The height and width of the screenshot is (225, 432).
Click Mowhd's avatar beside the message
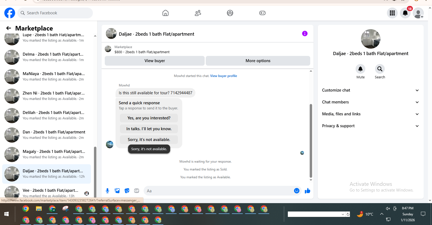[110, 145]
